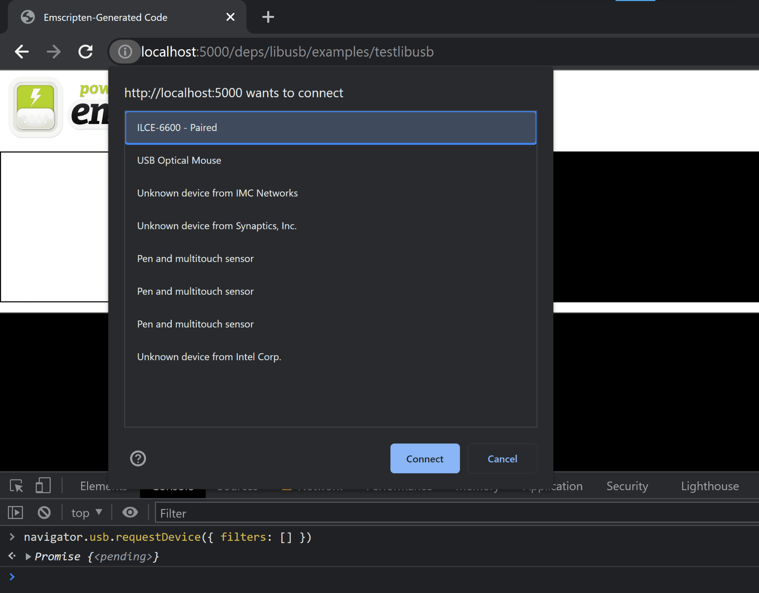This screenshot has height=593, width=759.
Task: Click the page reload icon
Action: [x=86, y=52]
